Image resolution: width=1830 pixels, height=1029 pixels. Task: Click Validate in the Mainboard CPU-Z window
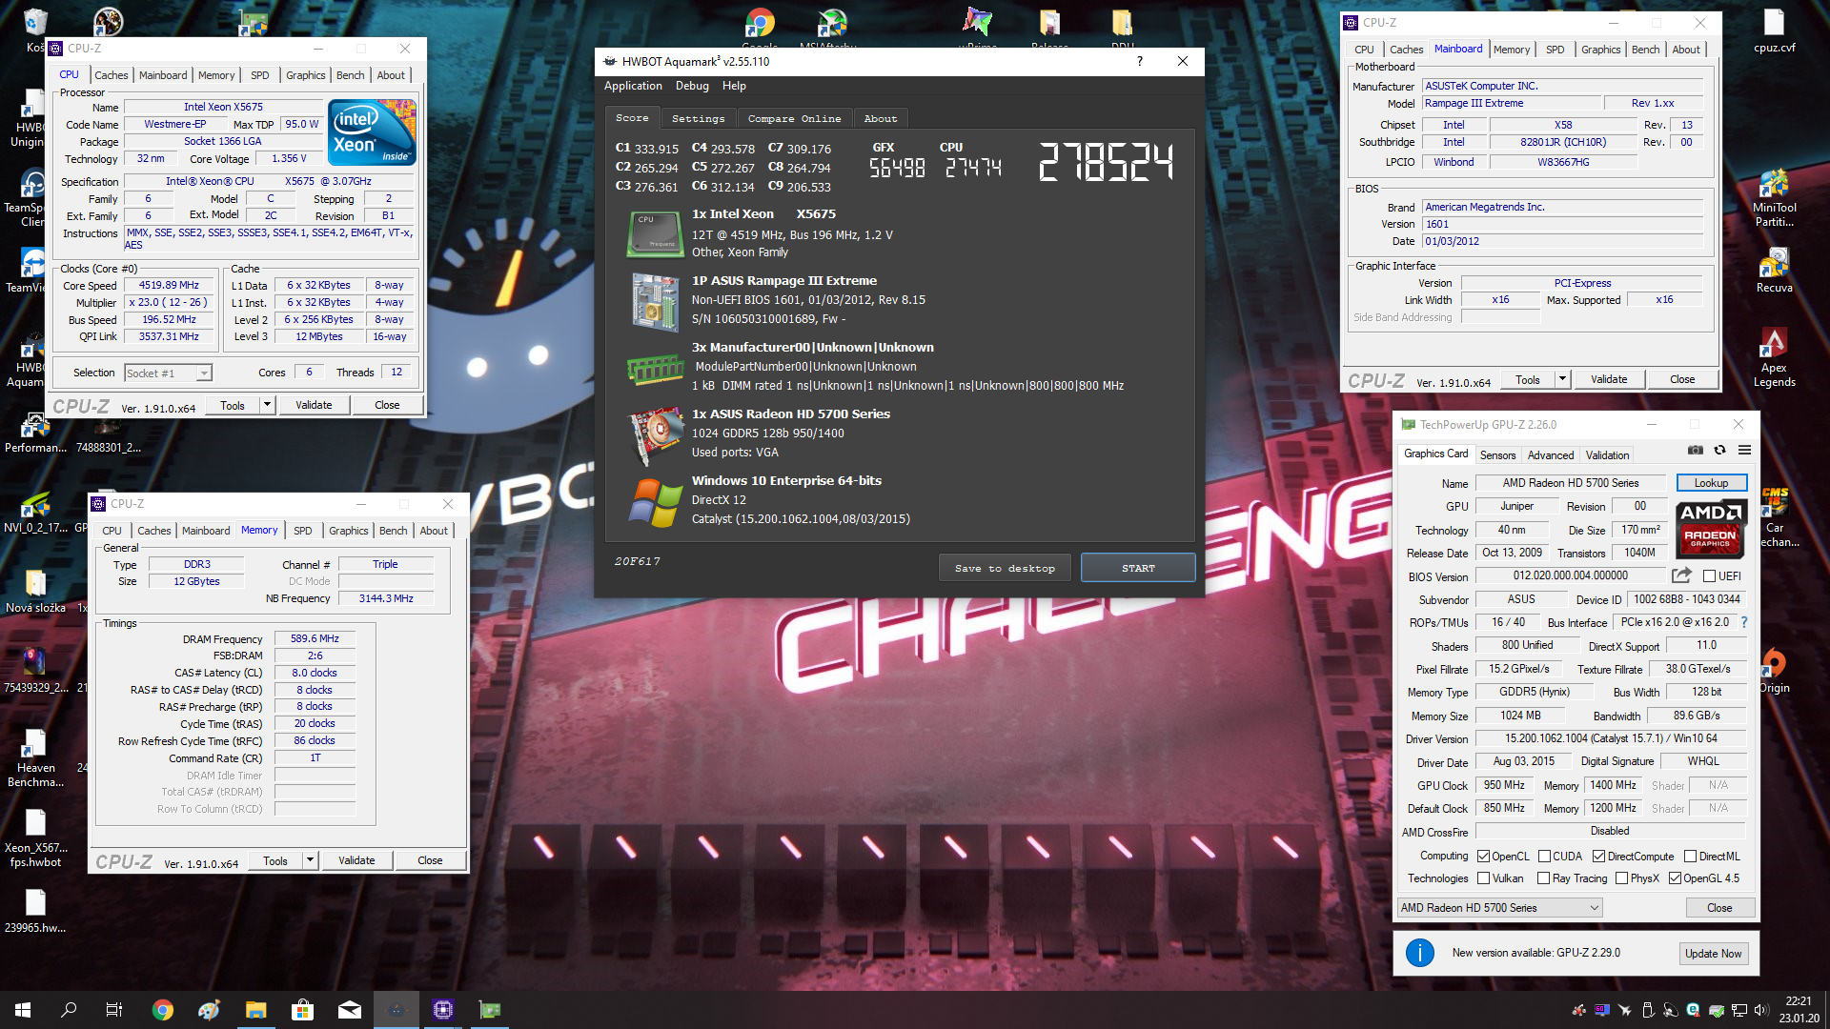(1609, 379)
